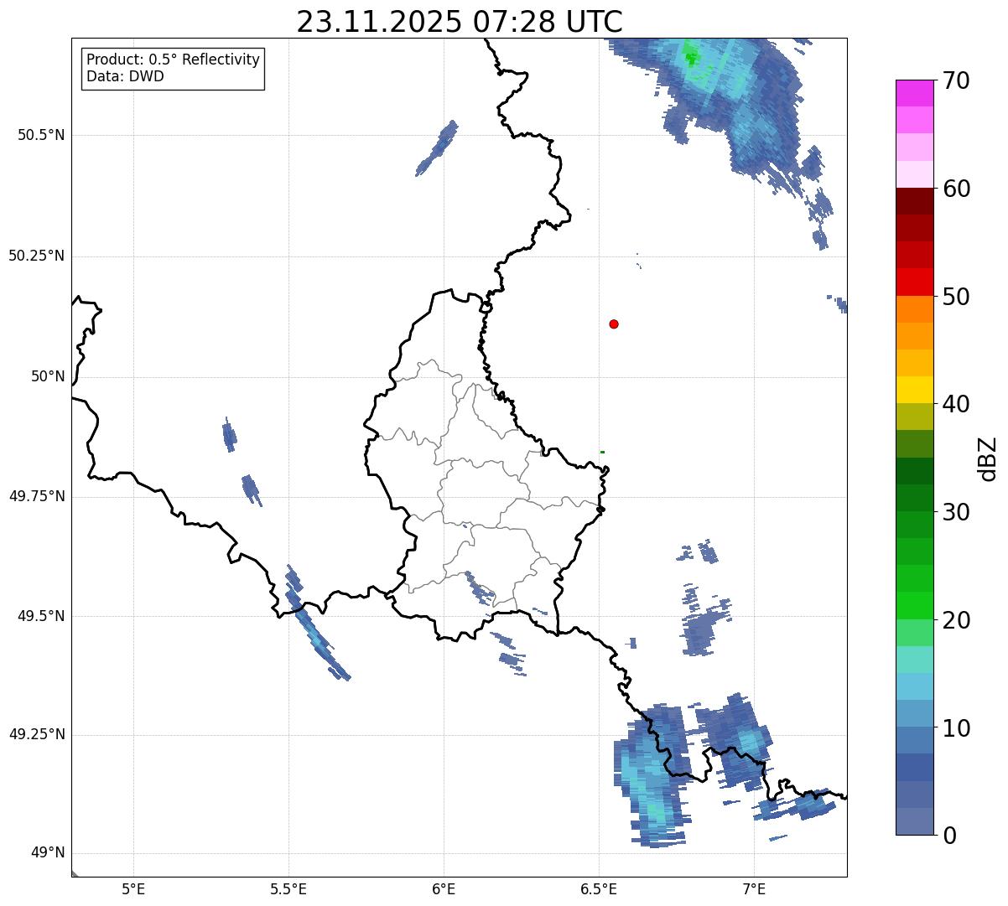Click the 50 tick on the colorbar
The image size is (1008, 906).
pyautogui.click(x=957, y=297)
